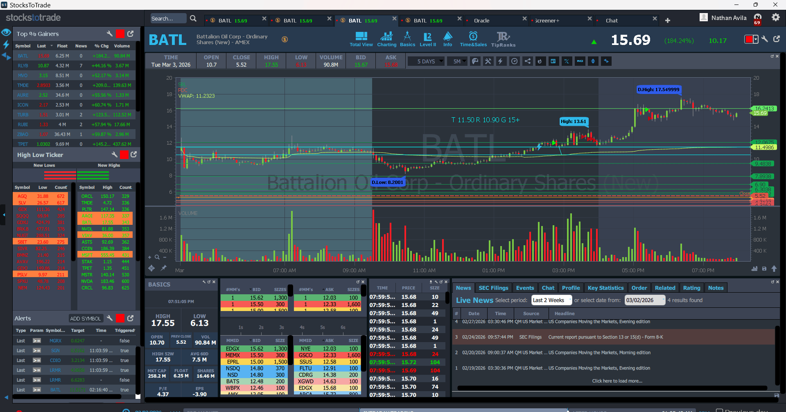The image size is (786, 412).
Task: Click Alerts panel red color swatch
Action: [120, 318]
